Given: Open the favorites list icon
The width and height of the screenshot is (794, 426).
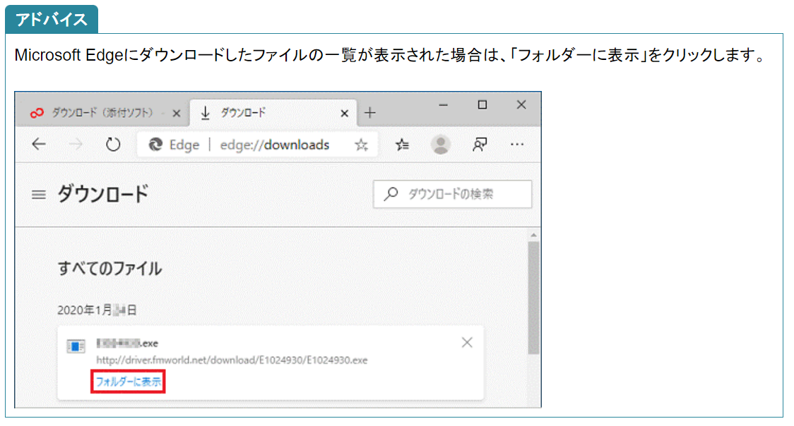Looking at the screenshot, I should [x=403, y=145].
